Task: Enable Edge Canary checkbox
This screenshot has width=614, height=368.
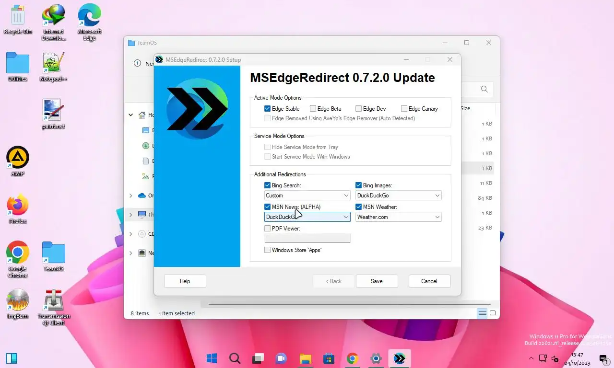Action: coord(404,109)
